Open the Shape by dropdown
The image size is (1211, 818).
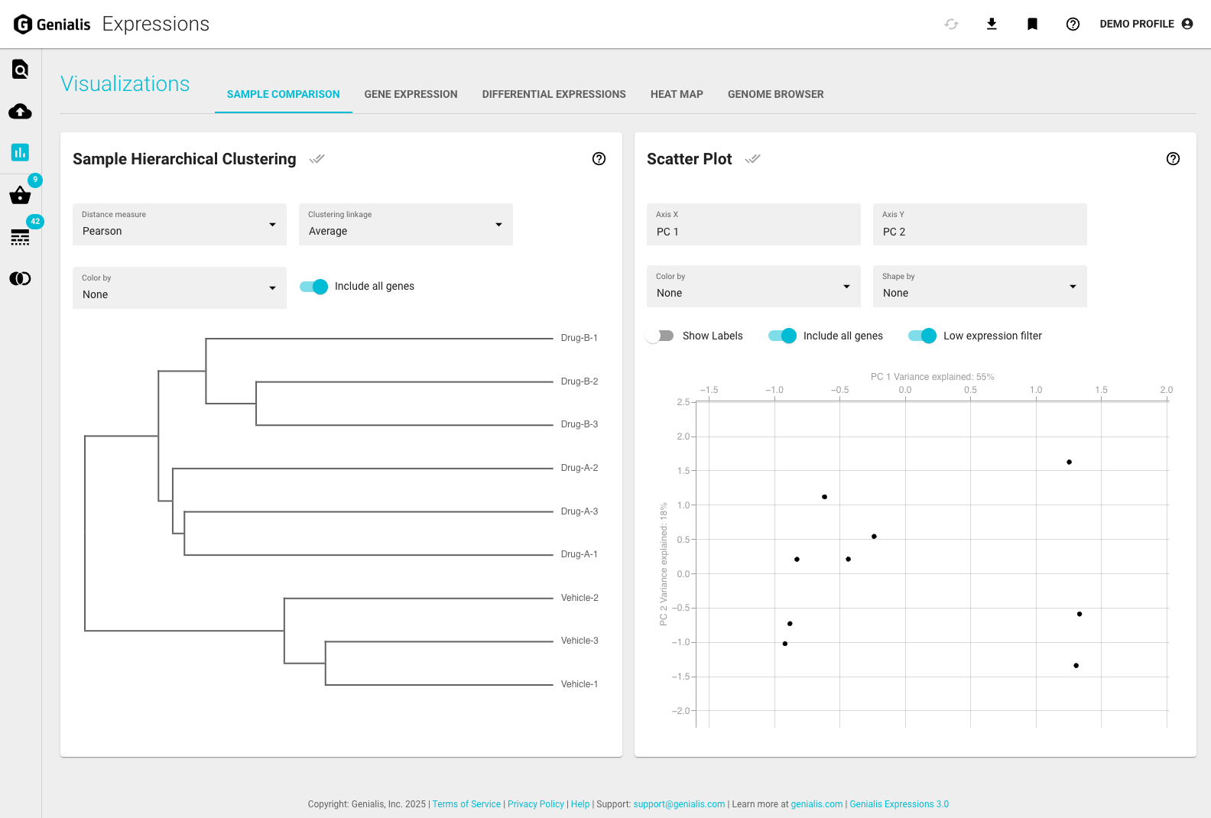[x=979, y=287]
